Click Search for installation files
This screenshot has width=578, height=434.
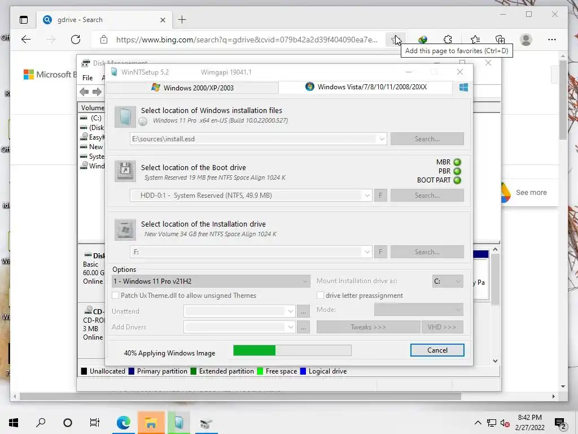click(x=427, y=139)
